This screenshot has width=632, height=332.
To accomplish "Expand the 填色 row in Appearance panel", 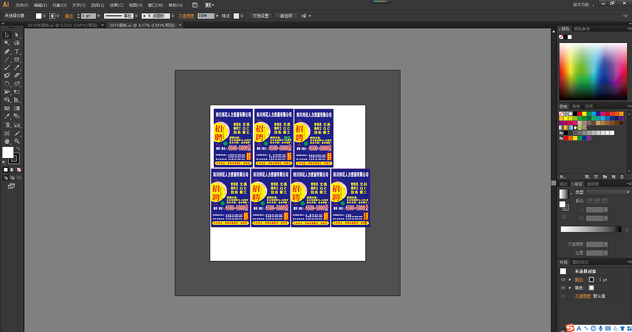I will pyautogui.click(x=570, y=288).
